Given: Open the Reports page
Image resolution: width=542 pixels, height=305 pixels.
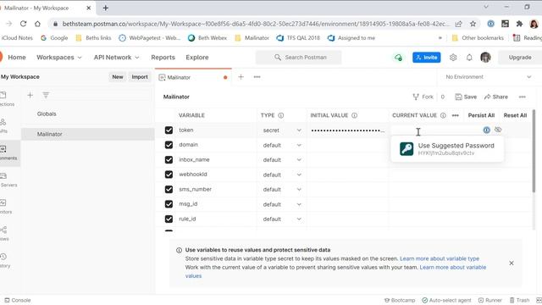Looking at the screenshot, I should [163, 58].
